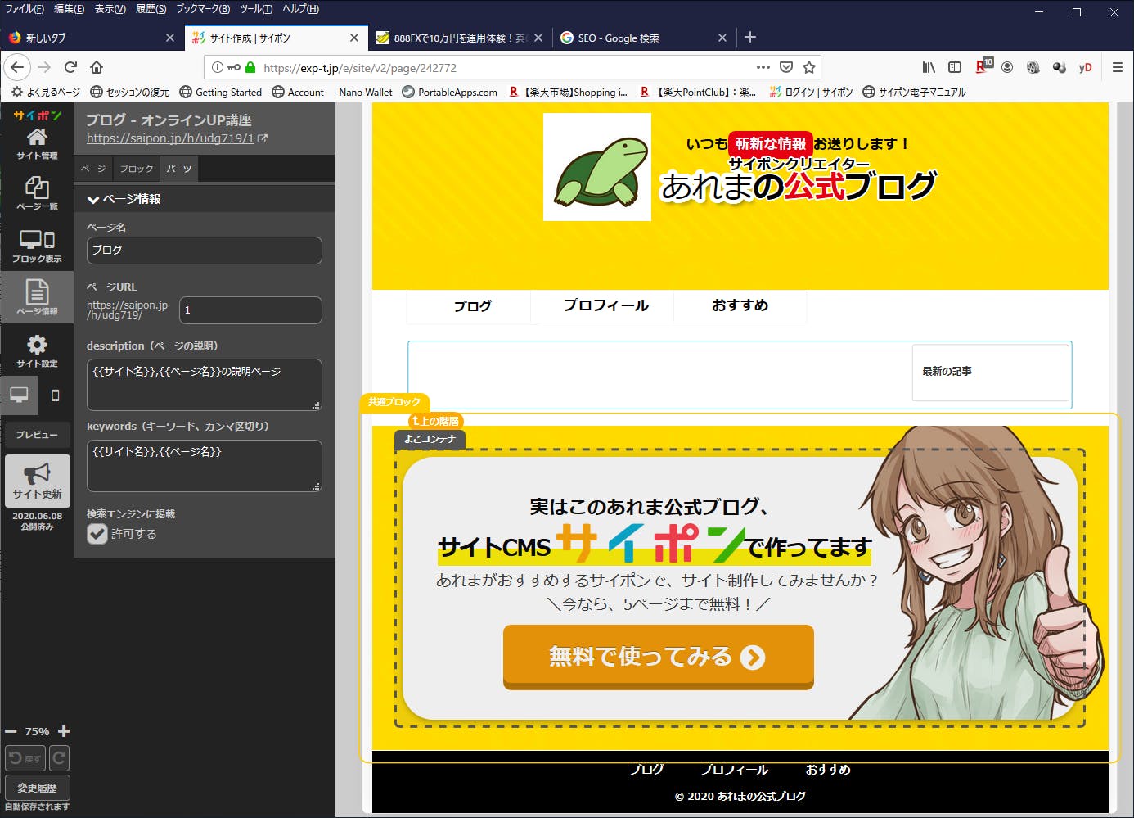Screen dimensions: 1134x818
Task: Click the redo arrow button
Action: click(x=59, y=758)
